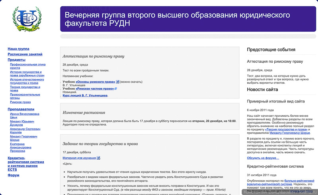This screenshot has width=318, height=195.
Task: Open the «Предметы» section in sidebar
Action: click(16, 60)
